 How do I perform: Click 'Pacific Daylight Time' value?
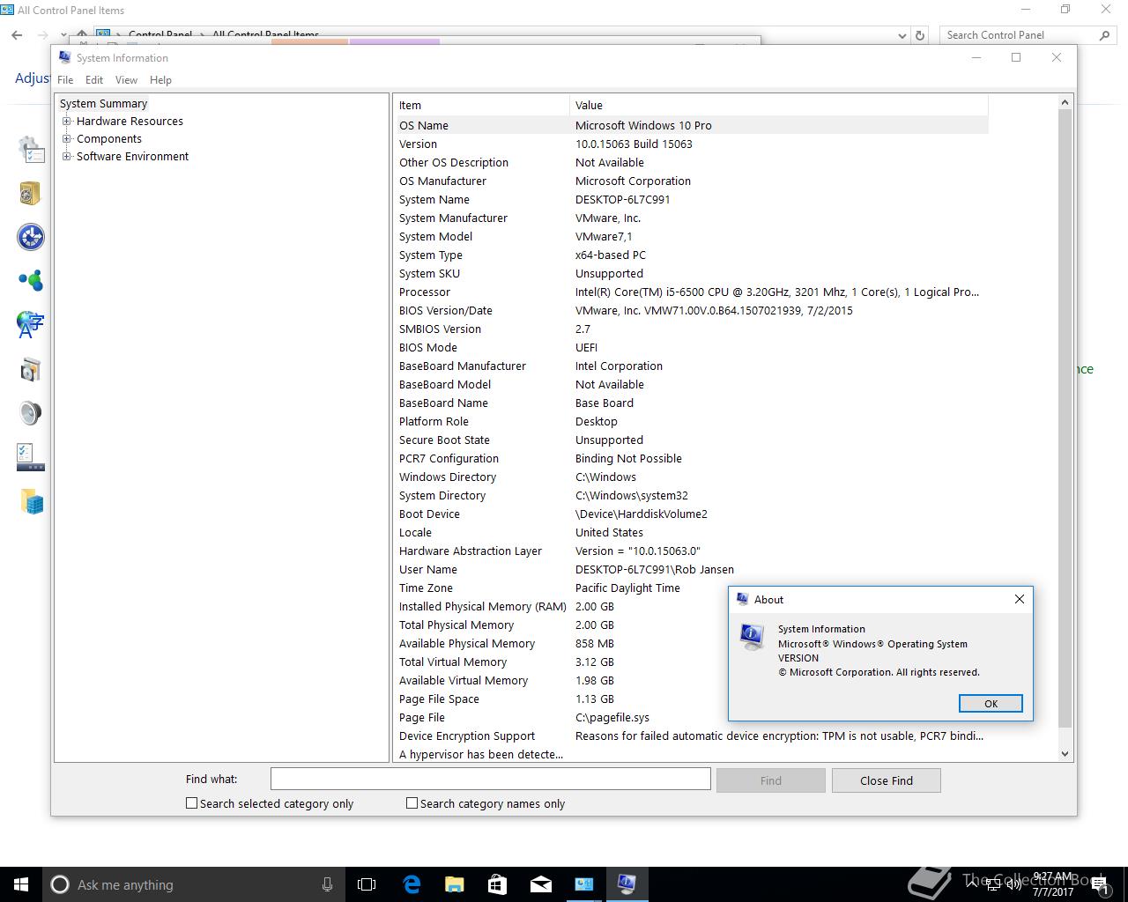pos(627,588)
